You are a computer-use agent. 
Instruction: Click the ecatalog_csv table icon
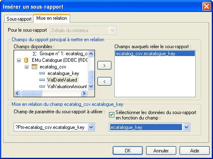(34, 67)
